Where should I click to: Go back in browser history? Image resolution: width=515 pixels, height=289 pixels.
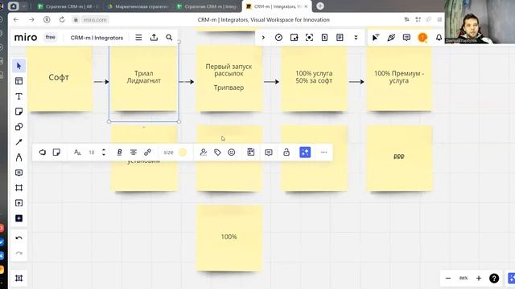[16, 19]
